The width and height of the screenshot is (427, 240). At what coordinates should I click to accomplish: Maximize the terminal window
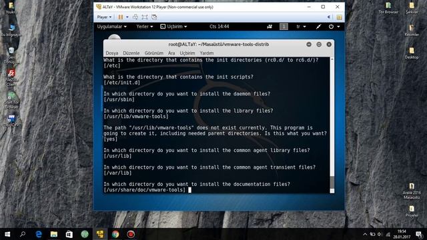tap(319, 45)
